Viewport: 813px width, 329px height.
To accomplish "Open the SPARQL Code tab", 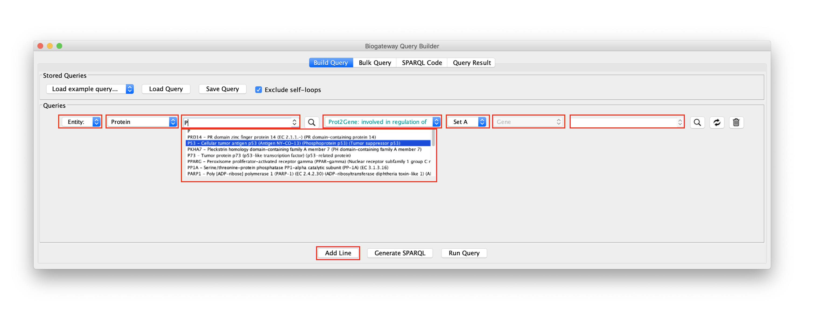I will [422, 63].
